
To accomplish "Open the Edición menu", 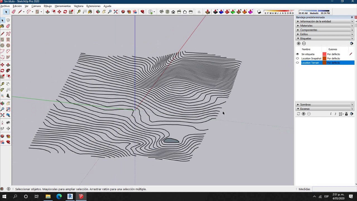I will [x=17, y=6].
